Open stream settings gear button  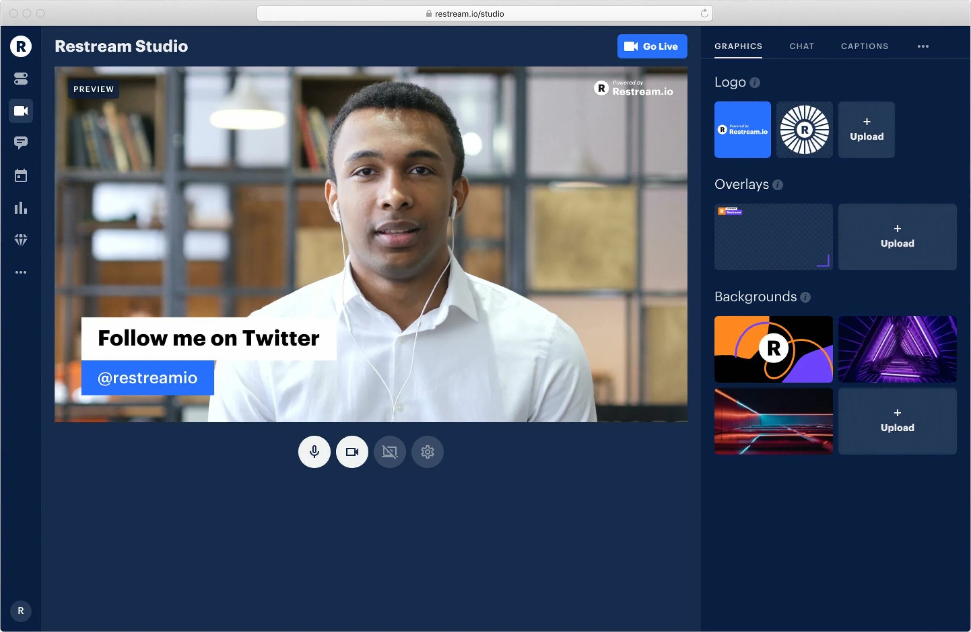pos(427,451)
